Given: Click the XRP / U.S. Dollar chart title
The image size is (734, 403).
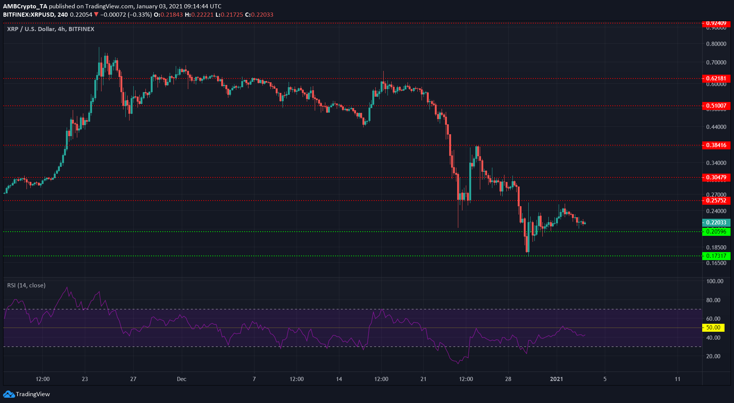Looking at the screenshot, I should pos(51,29).
